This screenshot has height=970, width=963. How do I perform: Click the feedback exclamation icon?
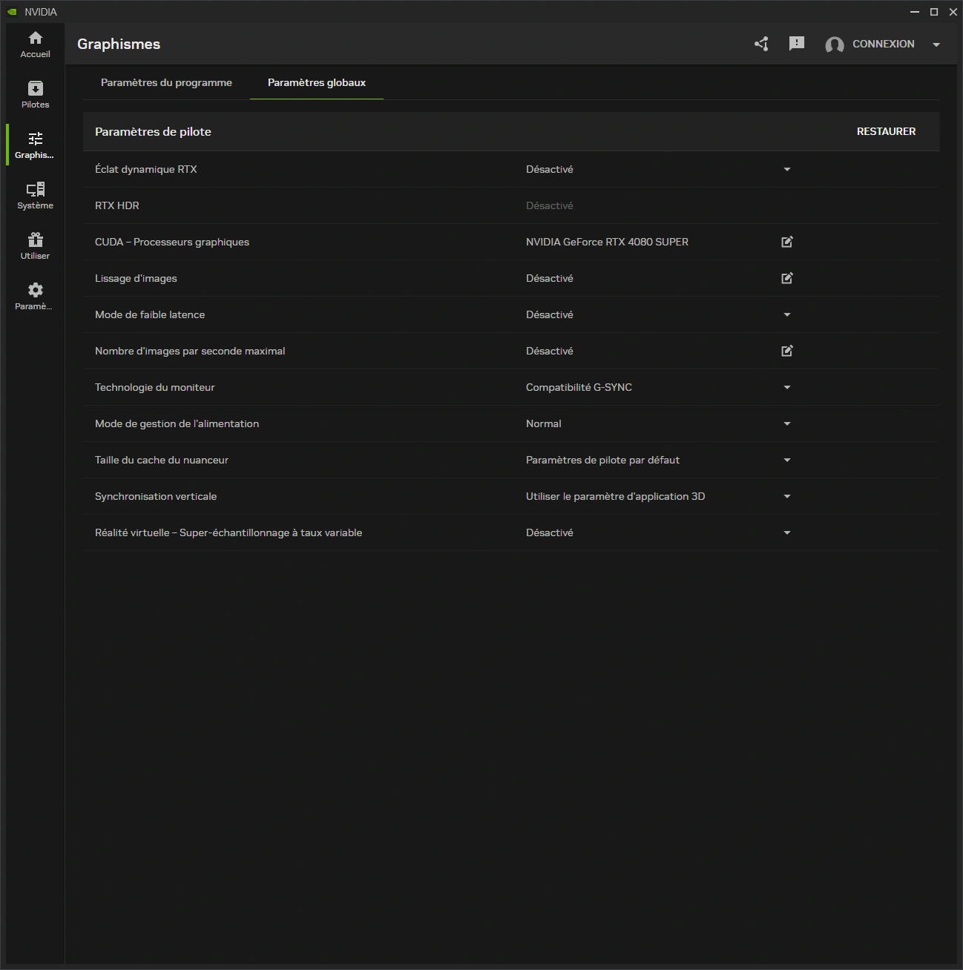click(x=797, y=44)
